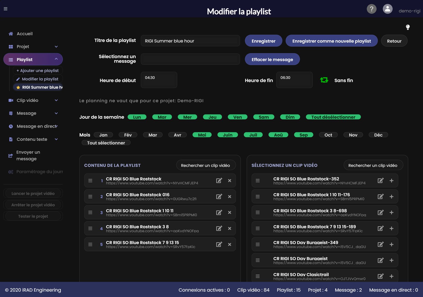Image resolution: width=423 pixels, height=297 pixels.
Task: Edit playlist item CR RIGI SO Blue Roststock 016
Action: click(x=219, y=196)
